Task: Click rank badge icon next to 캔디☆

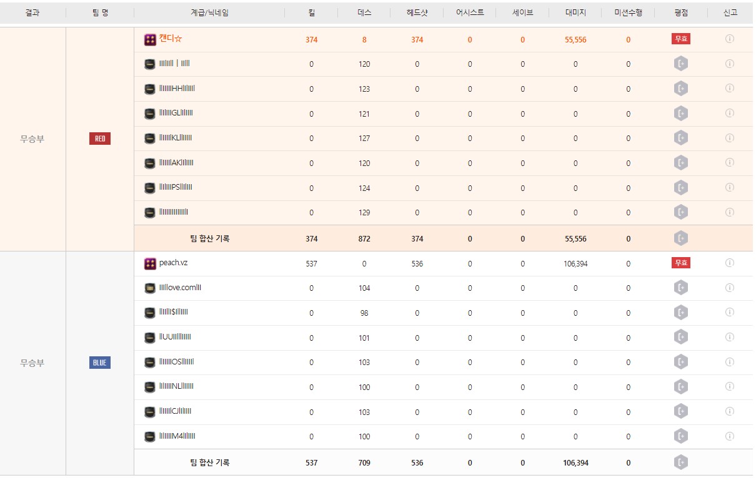Action: coord(150,39)
